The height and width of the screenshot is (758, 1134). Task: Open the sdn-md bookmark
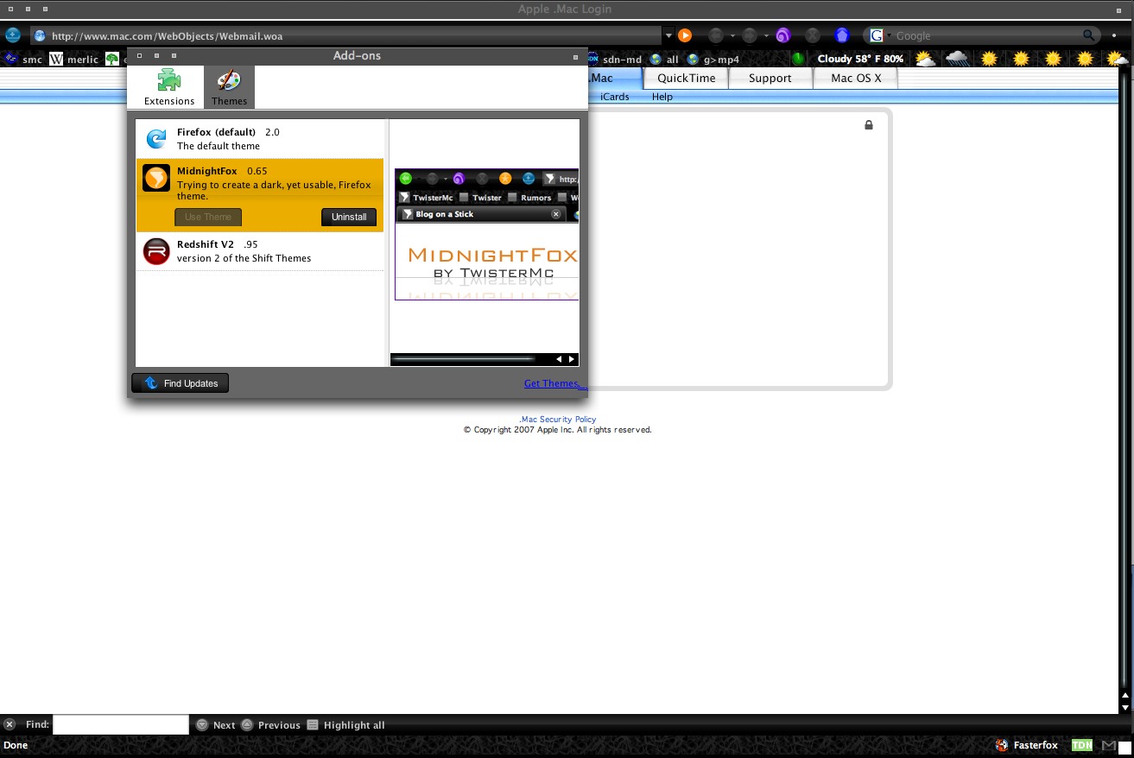tap(617, 60)
